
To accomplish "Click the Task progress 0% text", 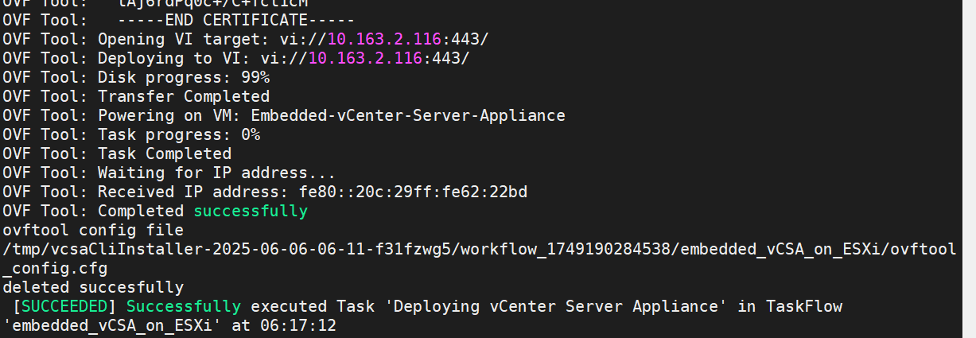I will click(x=179, y=134).
